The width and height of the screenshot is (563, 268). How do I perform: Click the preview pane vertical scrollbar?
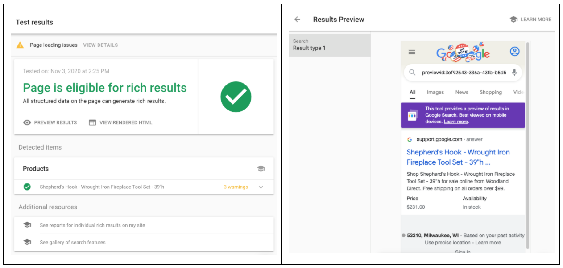pos(528,145)
